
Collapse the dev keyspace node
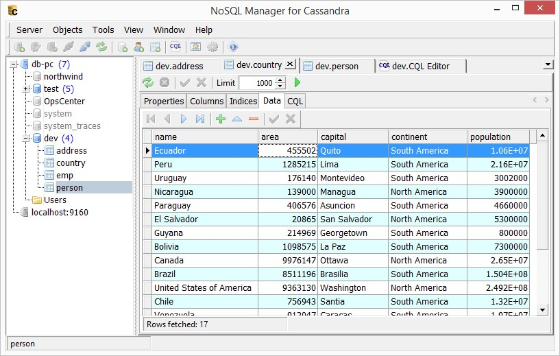26,139
